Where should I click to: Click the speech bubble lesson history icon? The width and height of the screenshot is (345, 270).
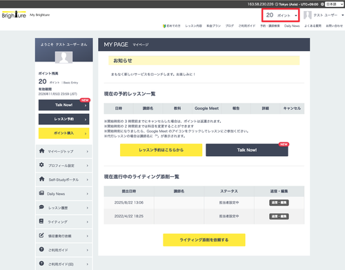41,207
